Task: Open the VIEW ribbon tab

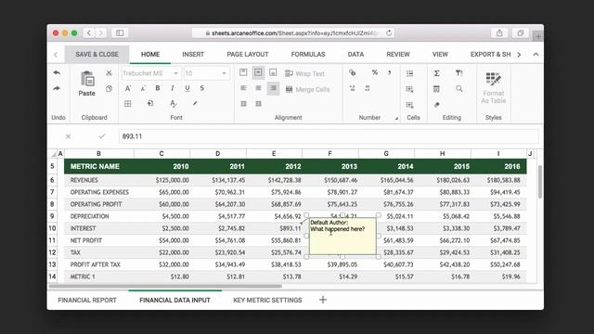Action: pos(440,54)
